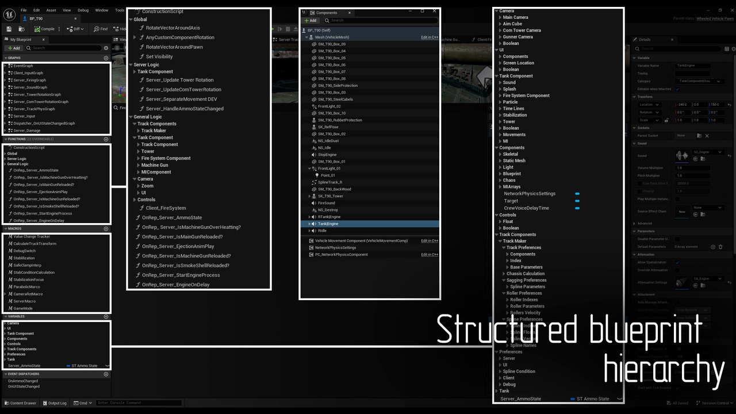This screenshot has width=736, height=414.
Task: Select the OnAmmoChanged event dispatcher
Action: click(23, 381)
